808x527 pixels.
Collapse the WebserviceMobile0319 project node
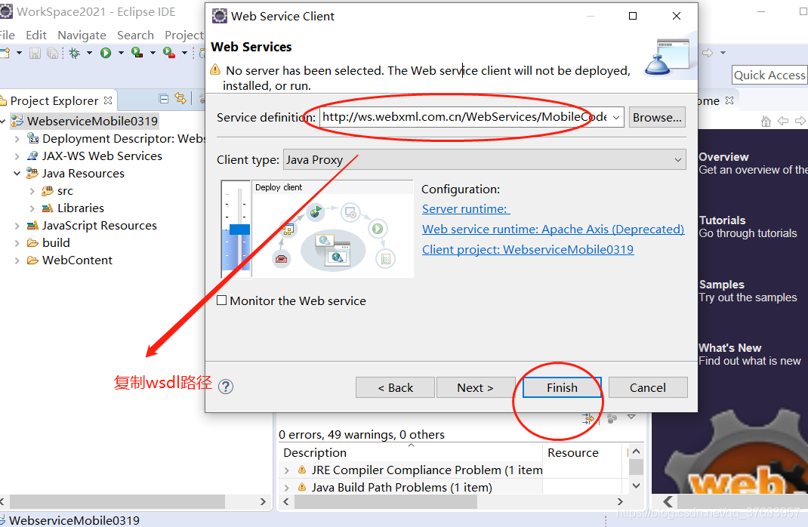pyautogui.click(x=3, y=122)
